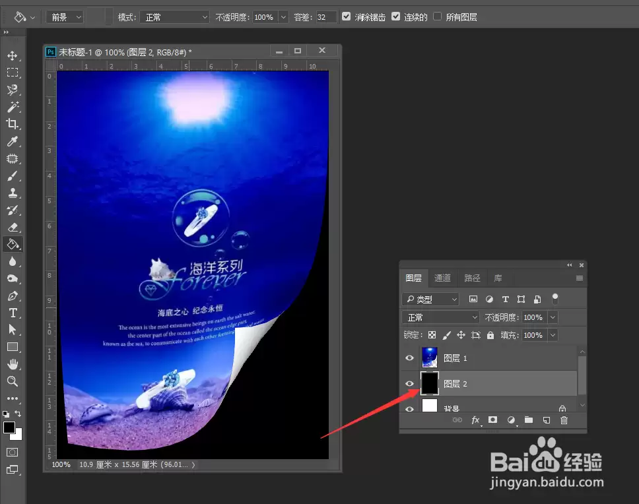Delete layer using trash icon
639x504 pixels.
pos(564,420)
